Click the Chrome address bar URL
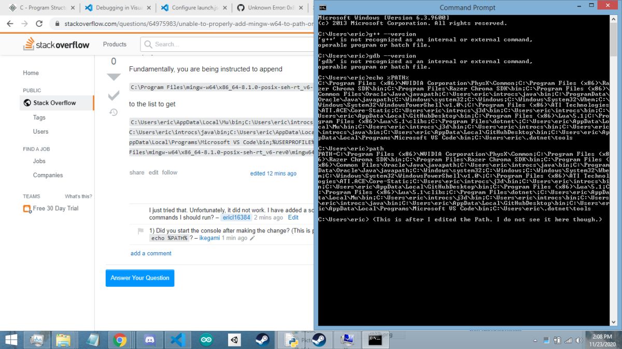 pyautogui.click(x=189, y=24)
